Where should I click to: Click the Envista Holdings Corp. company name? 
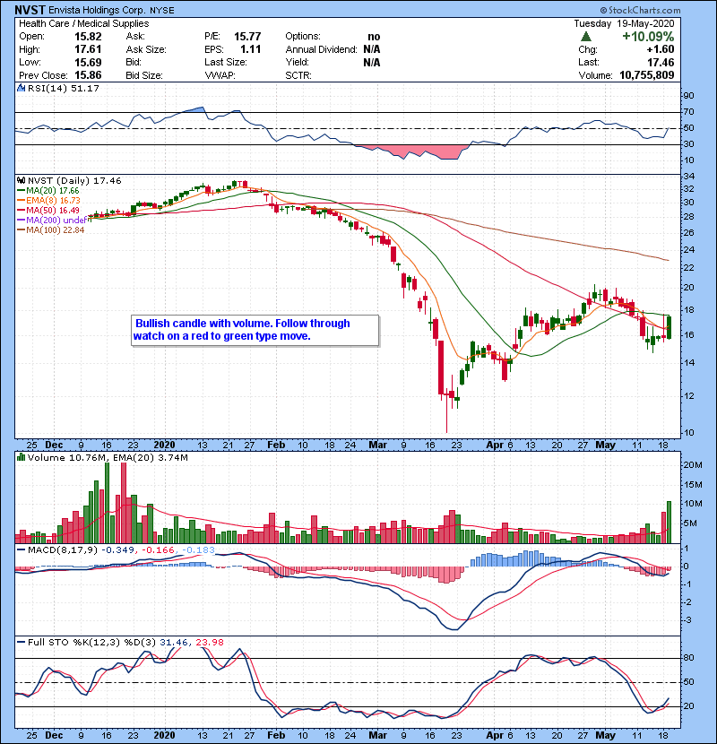tap(99, 10)
